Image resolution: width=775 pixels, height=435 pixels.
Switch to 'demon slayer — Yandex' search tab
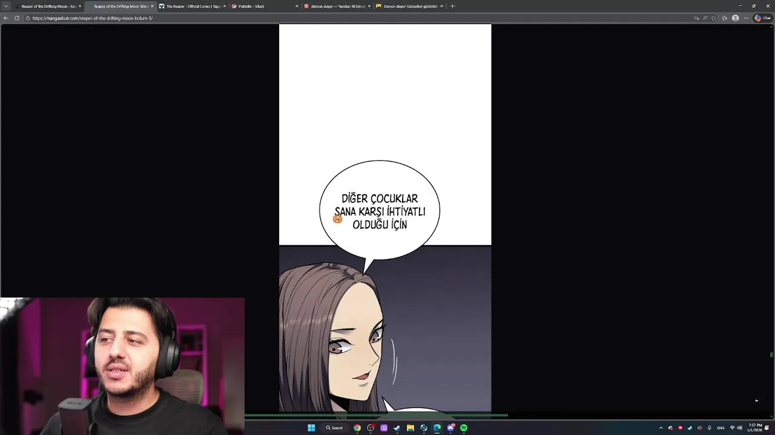point(338,6)
